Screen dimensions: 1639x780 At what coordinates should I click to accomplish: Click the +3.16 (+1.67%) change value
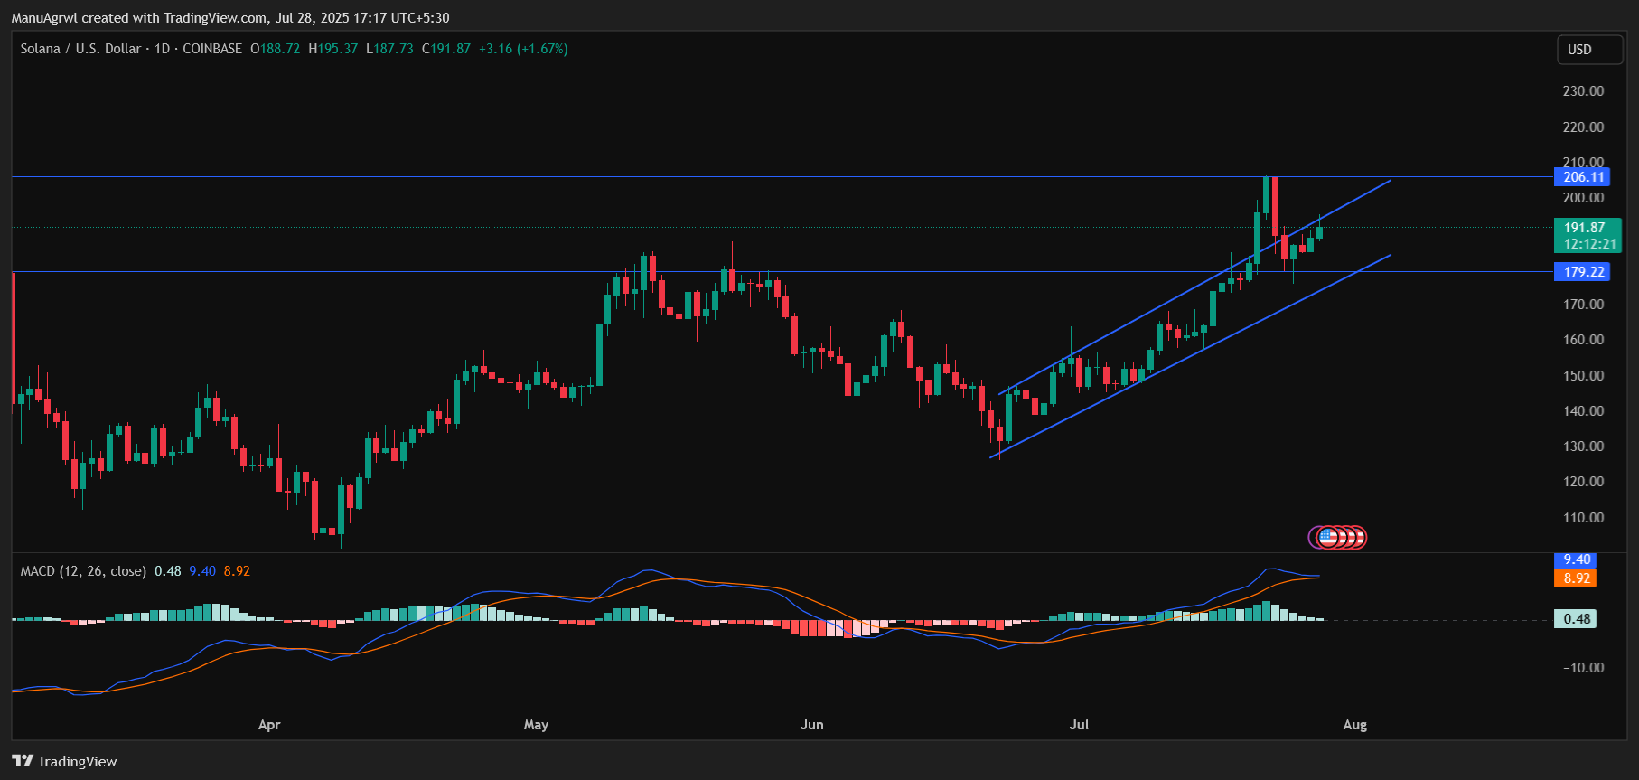tap(523, 49)
